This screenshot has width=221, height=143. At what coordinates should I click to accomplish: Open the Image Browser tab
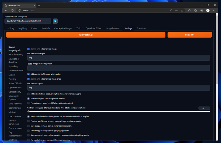tap(113, 28)
